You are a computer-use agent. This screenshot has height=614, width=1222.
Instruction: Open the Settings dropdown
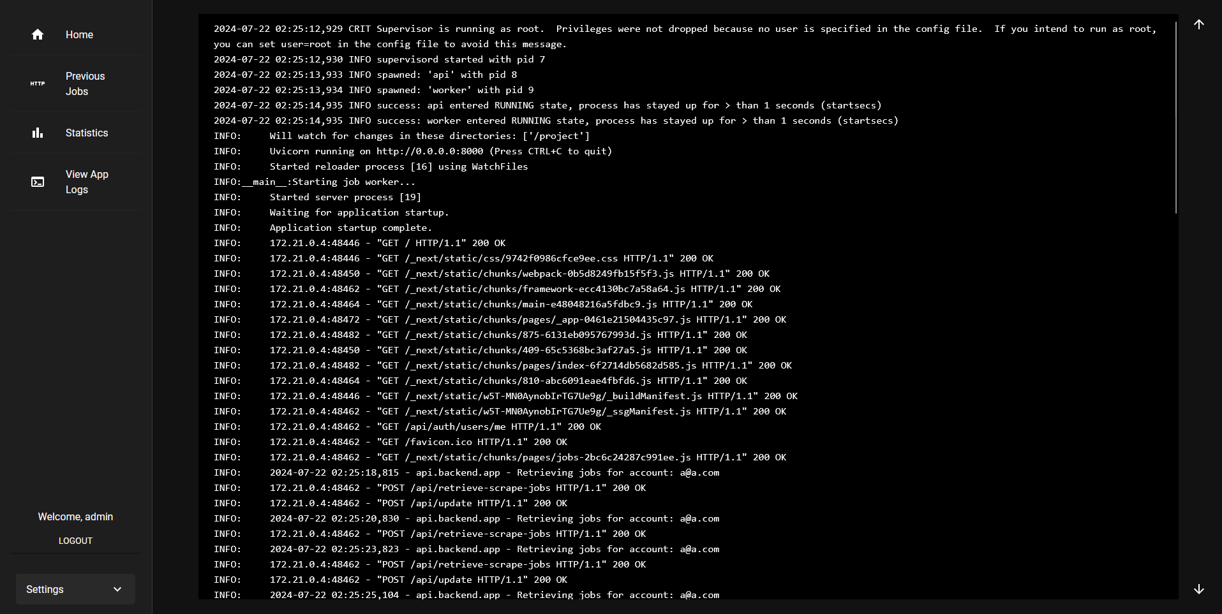click(x=75, y=589)
